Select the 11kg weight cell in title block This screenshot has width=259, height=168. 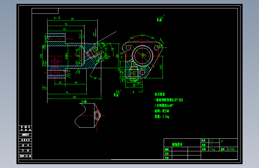(x=214, y=149)
